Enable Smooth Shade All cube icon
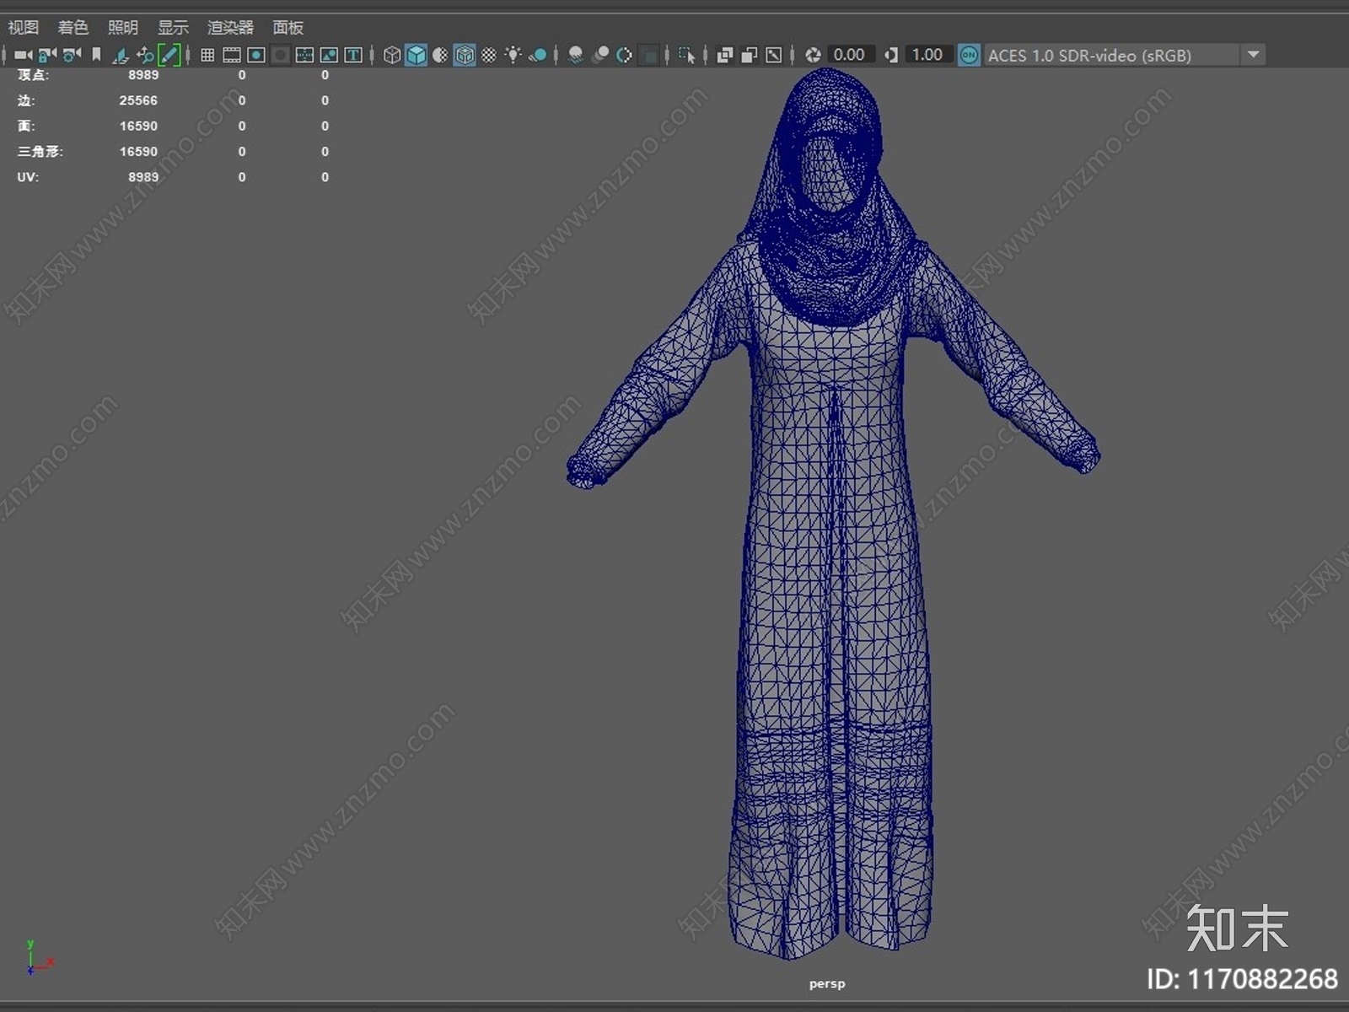Screen dimensions: 1349x1012 [417, 55]
